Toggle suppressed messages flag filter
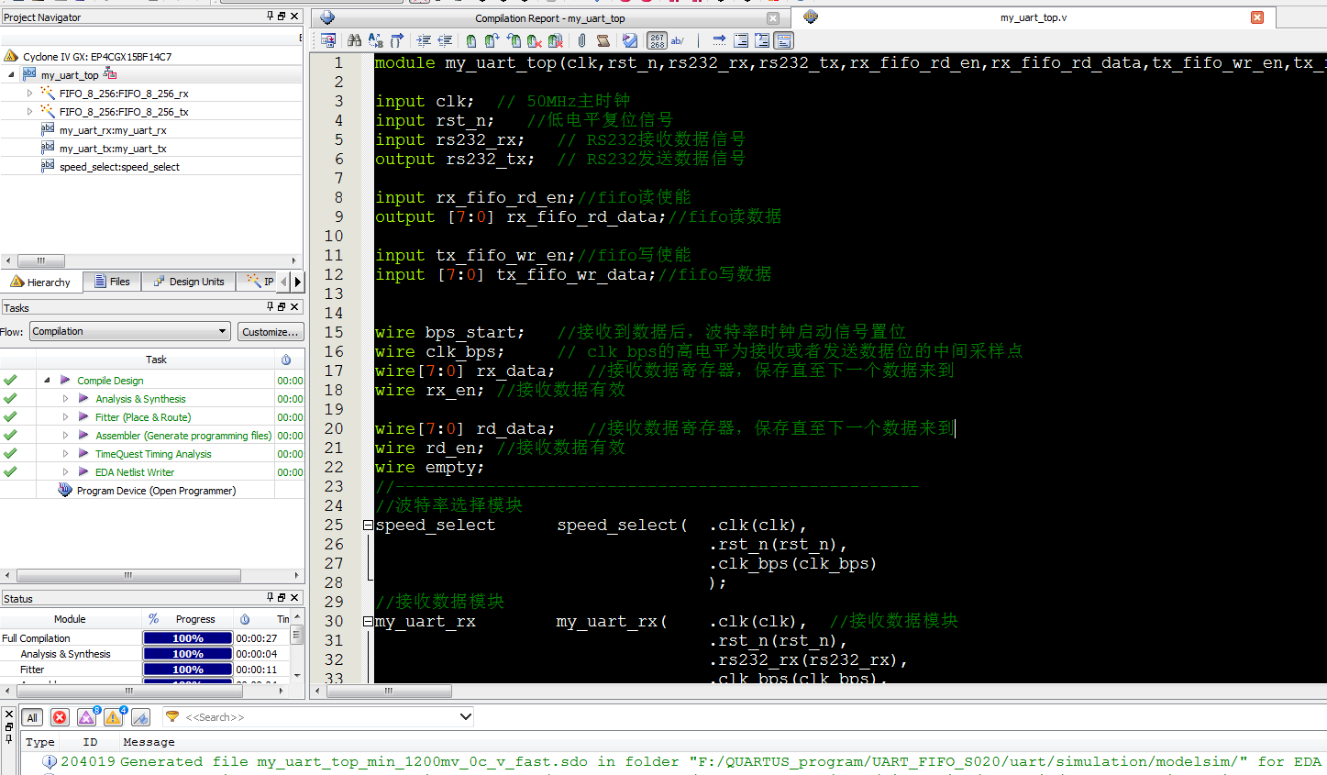Image resolution: width=1327 pixels, height=775 pixels. coord(141,717)
